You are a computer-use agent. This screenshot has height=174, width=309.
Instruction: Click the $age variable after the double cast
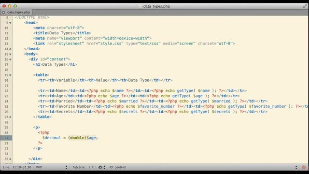pyautogui.click(x=91, y=138)
